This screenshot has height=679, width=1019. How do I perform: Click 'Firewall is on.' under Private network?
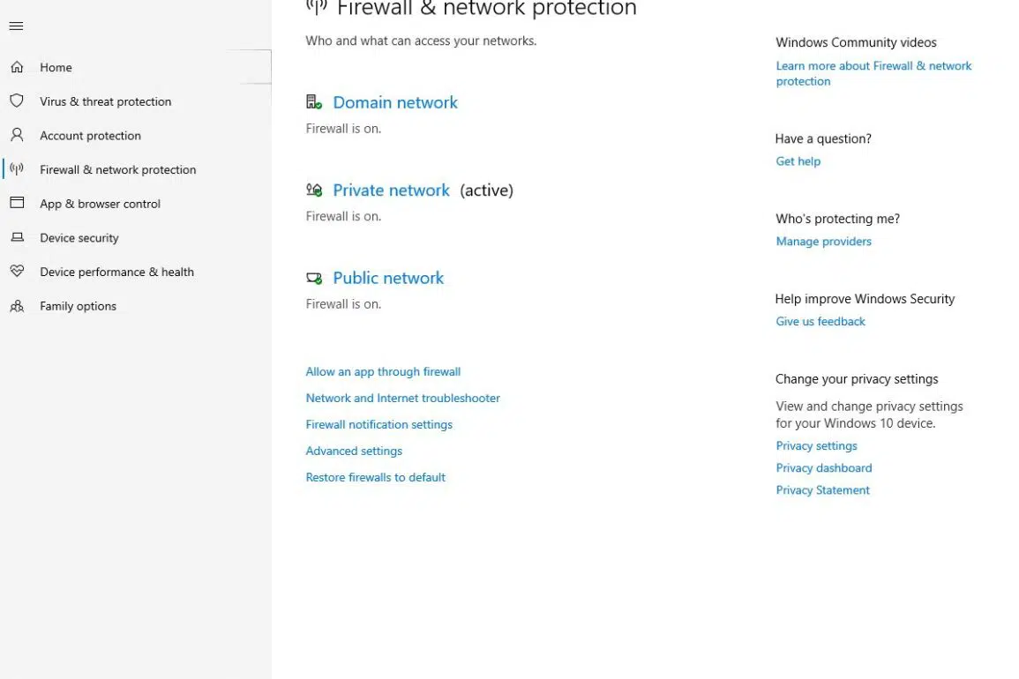[344, 216]
